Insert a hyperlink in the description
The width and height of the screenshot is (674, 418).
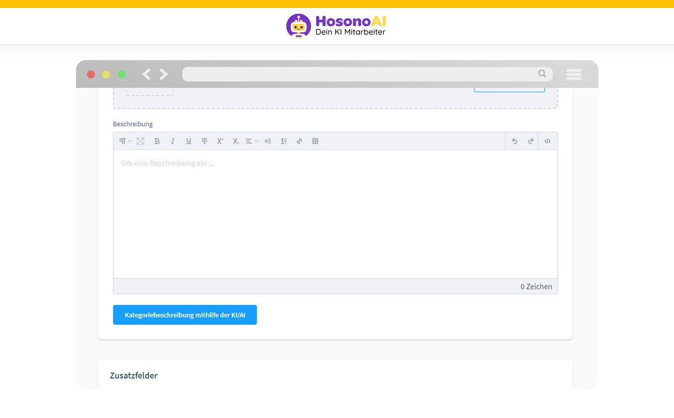click(x=299, y=141)
